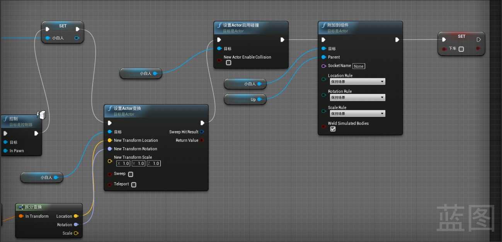Screen dimensions: 502x242
Task: Click the 小白人 output pin on left SET node
Action: coord(77,38)
